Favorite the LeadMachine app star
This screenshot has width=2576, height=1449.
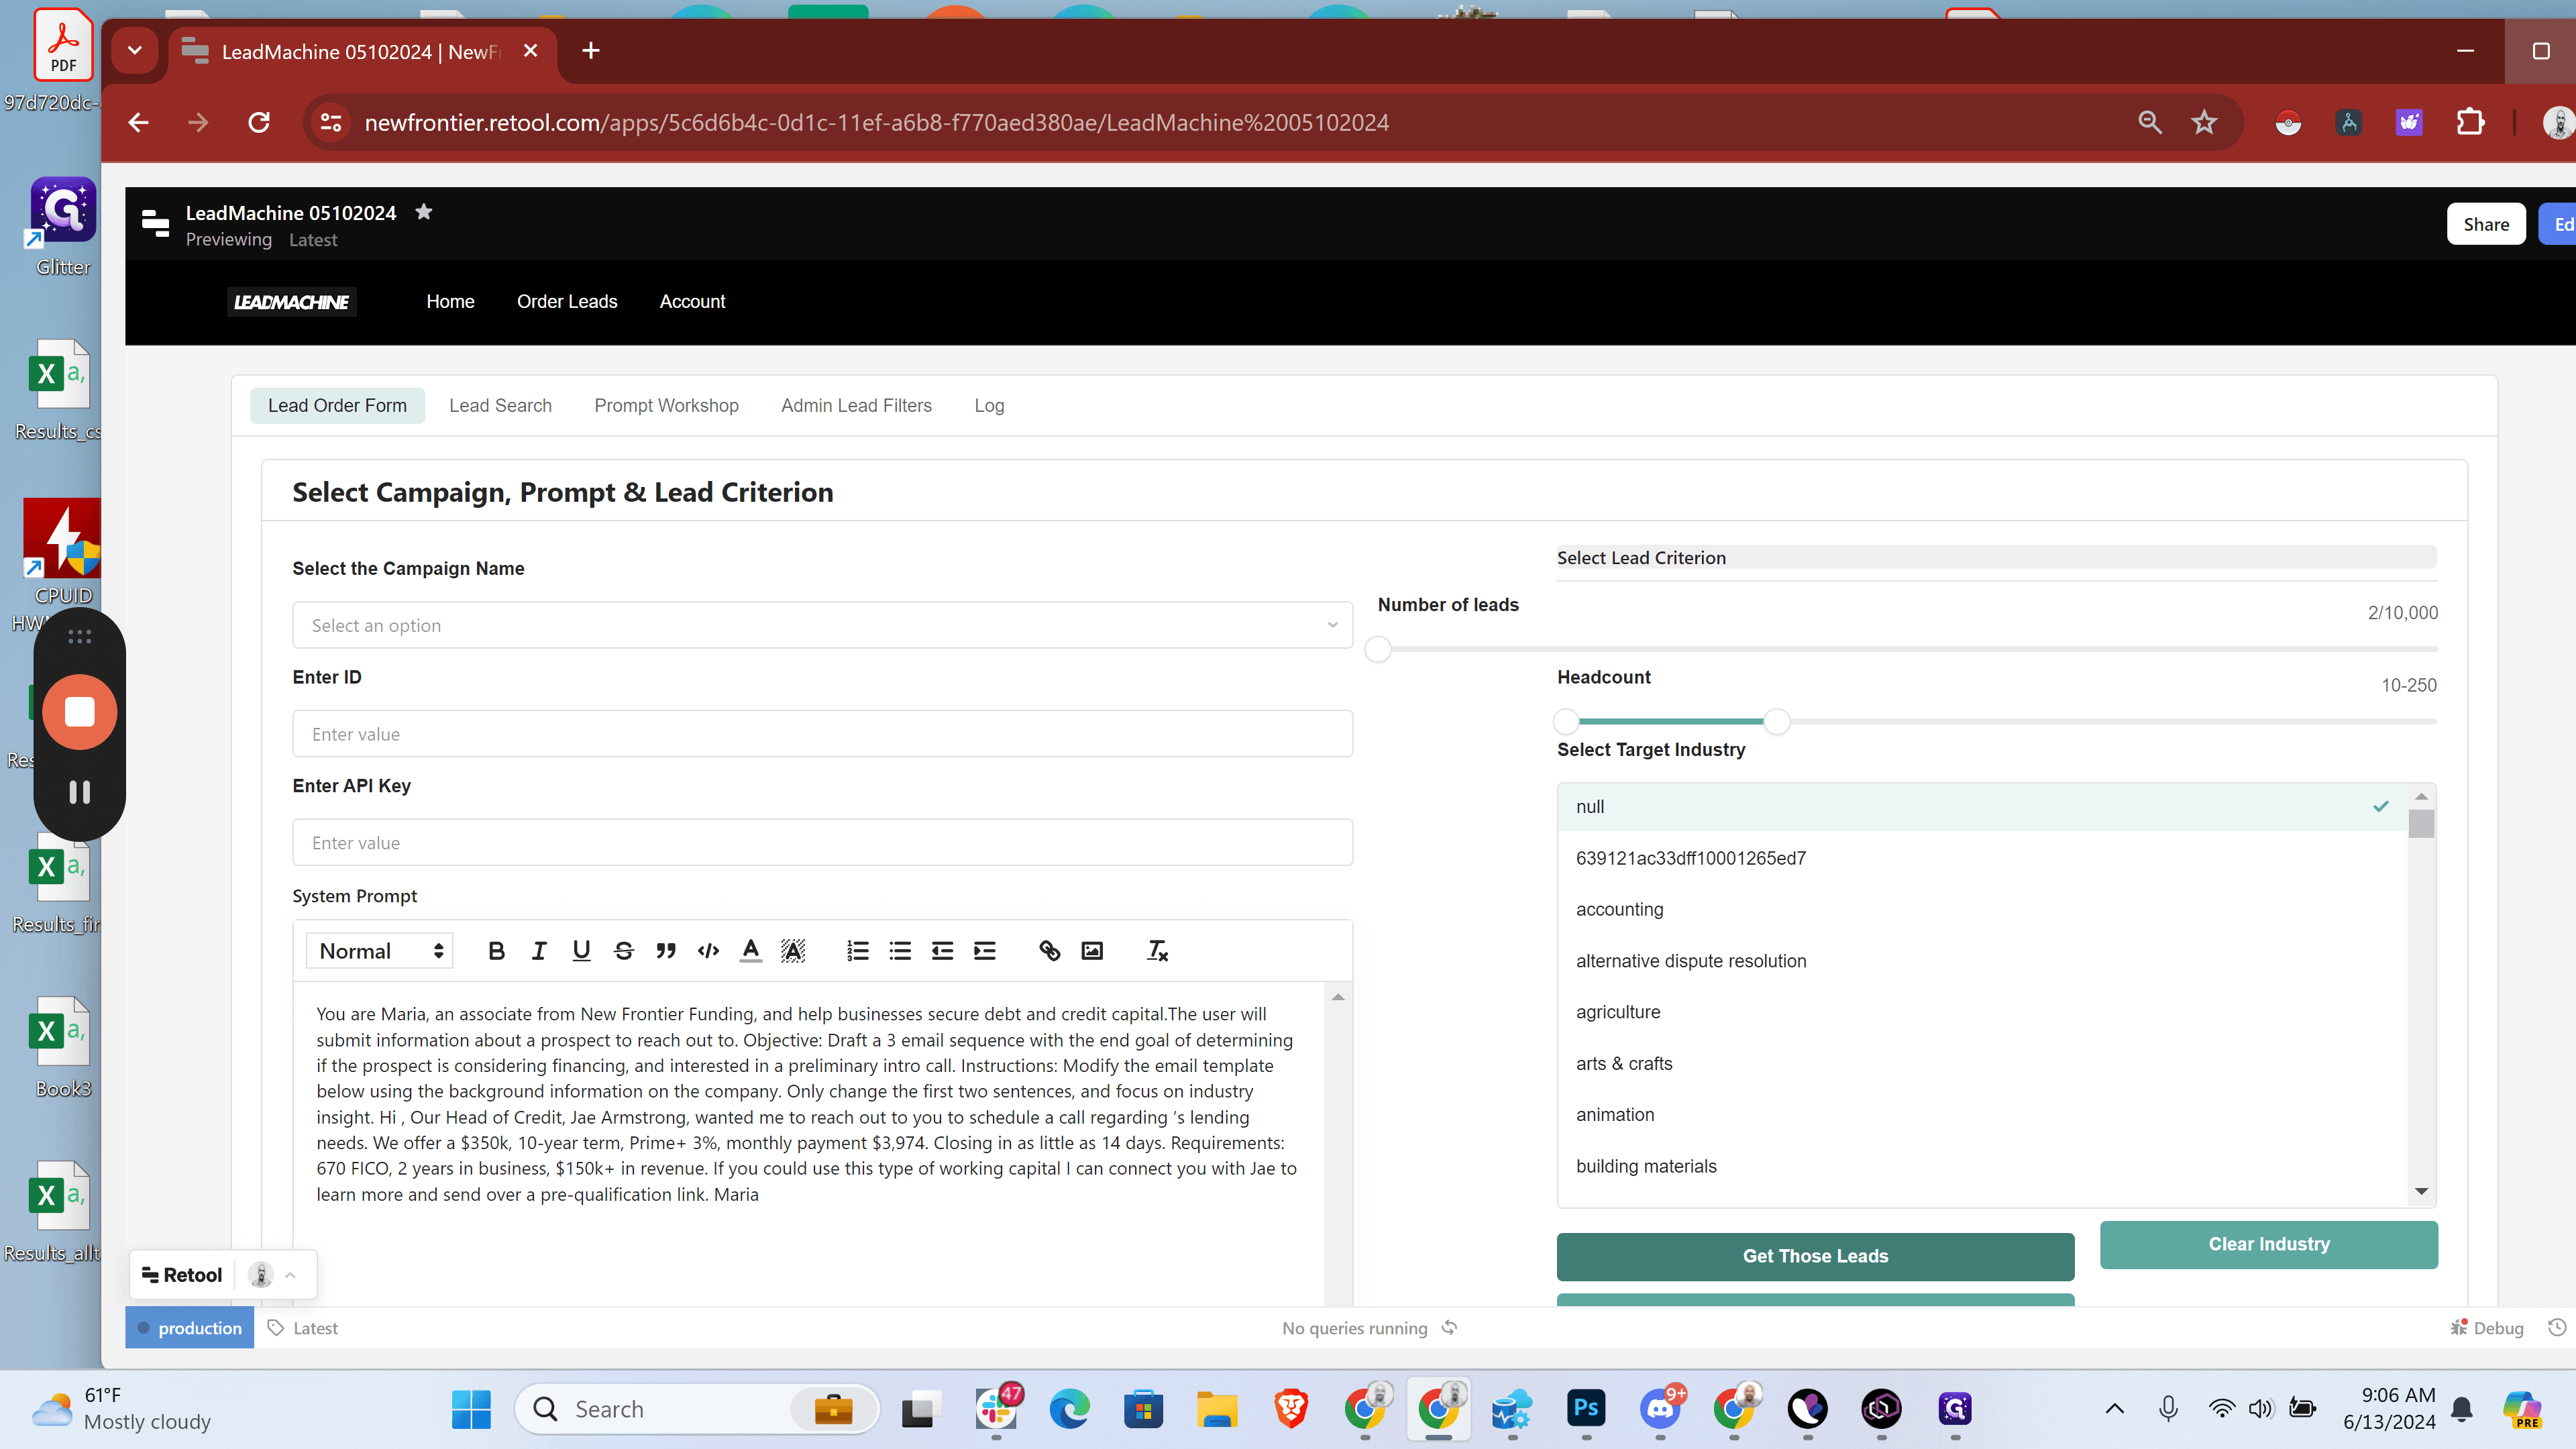point(424,212)
